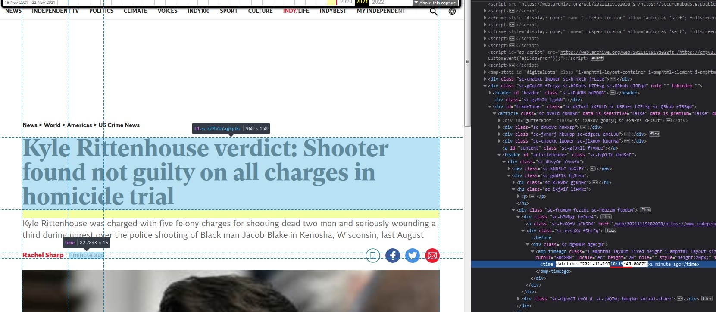Select the closing '</amp-timeago>' tag row
This screenshot has height=312, width=716.
553,271
